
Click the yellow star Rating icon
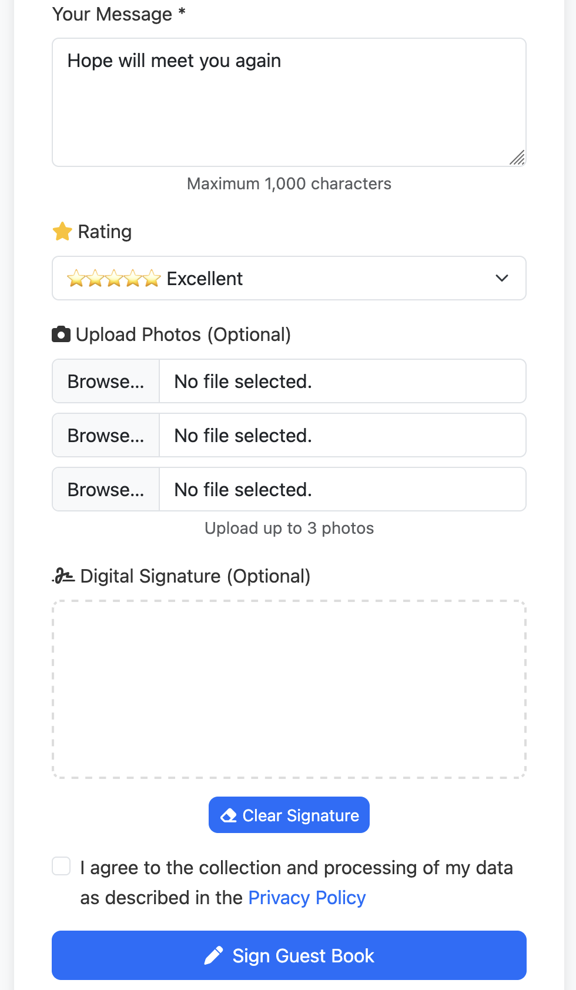point(62,232)
